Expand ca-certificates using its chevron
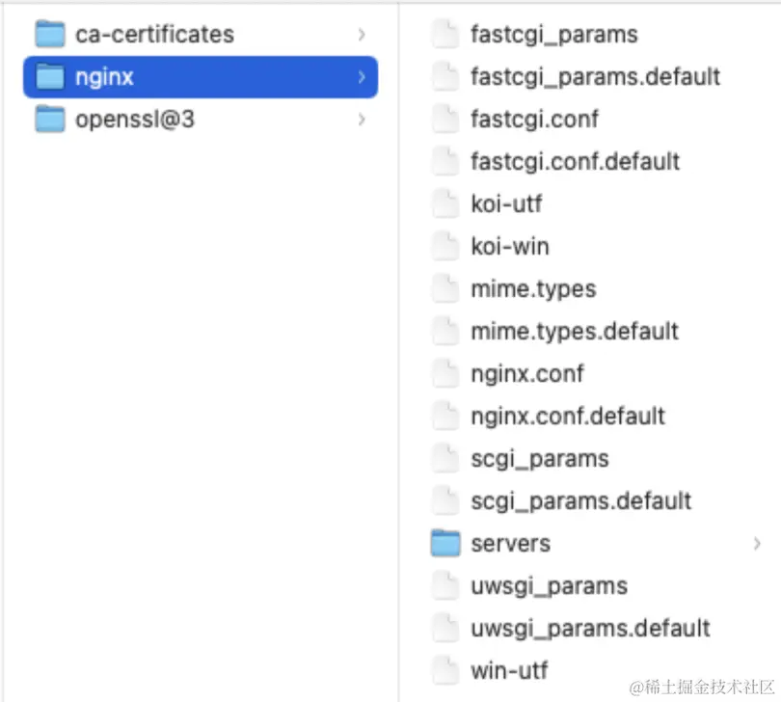 click(362, 35)
